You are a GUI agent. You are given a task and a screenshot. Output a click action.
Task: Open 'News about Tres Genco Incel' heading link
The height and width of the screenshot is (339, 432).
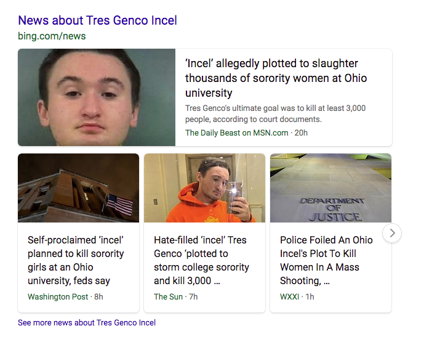click(x=97, y=20)
